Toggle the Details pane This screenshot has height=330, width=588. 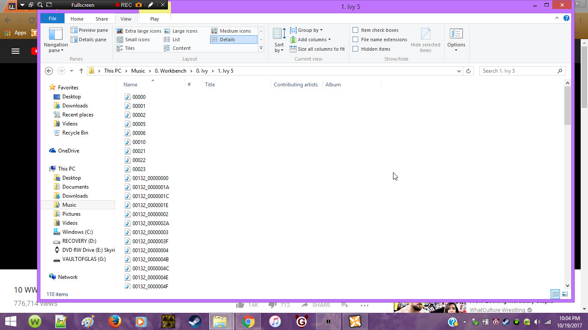(89, 40)
